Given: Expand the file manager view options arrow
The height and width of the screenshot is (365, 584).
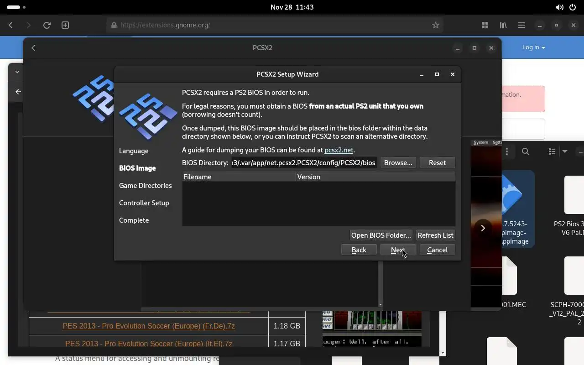Looking at the screenshot, I should [x=565, y=151].
